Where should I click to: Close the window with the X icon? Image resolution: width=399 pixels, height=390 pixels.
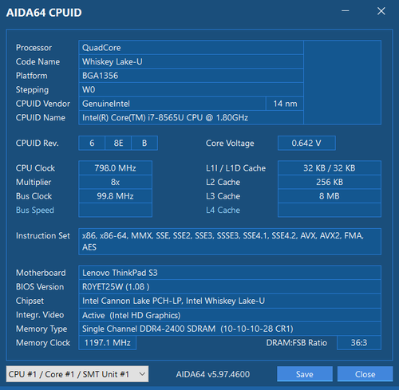point(381,11)
